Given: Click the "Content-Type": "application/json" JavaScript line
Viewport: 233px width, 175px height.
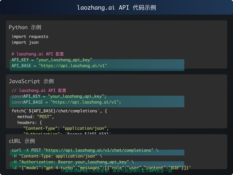Looking at the screenshot, I should pyautogui.click(x=66, y=128).
